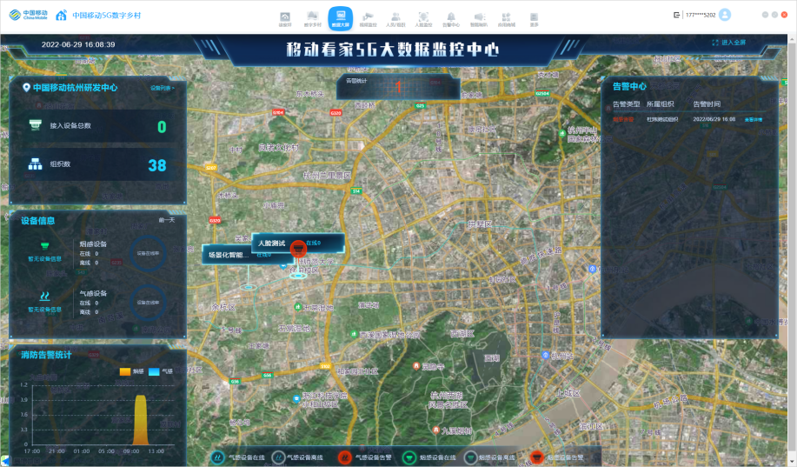Screen dimensions: 797x467
Task: Open the 视频监控 camera icon
Action: pyautogui.click(x=368, y=17)
